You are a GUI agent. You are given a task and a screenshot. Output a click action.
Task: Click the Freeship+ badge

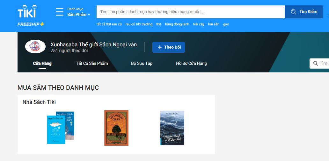pyautogui.click(x=31, y=24)
